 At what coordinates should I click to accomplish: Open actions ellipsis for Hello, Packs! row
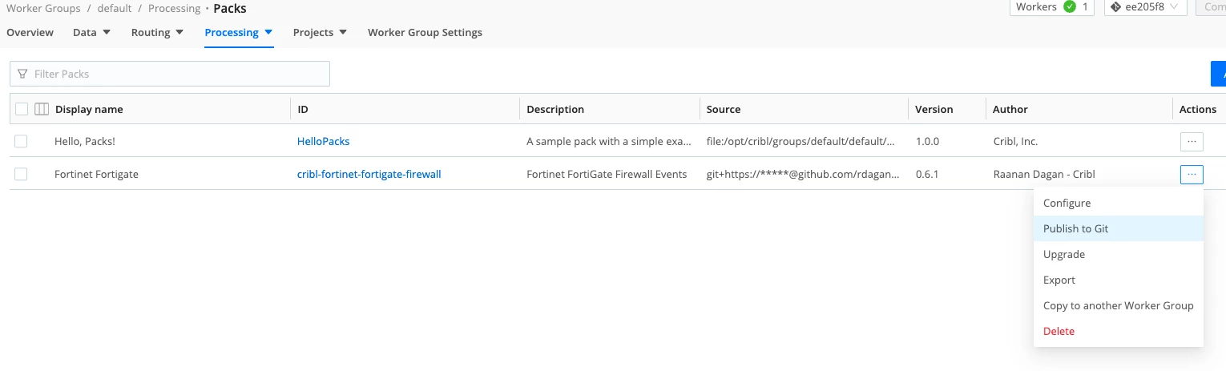[x=1191, y=141]
